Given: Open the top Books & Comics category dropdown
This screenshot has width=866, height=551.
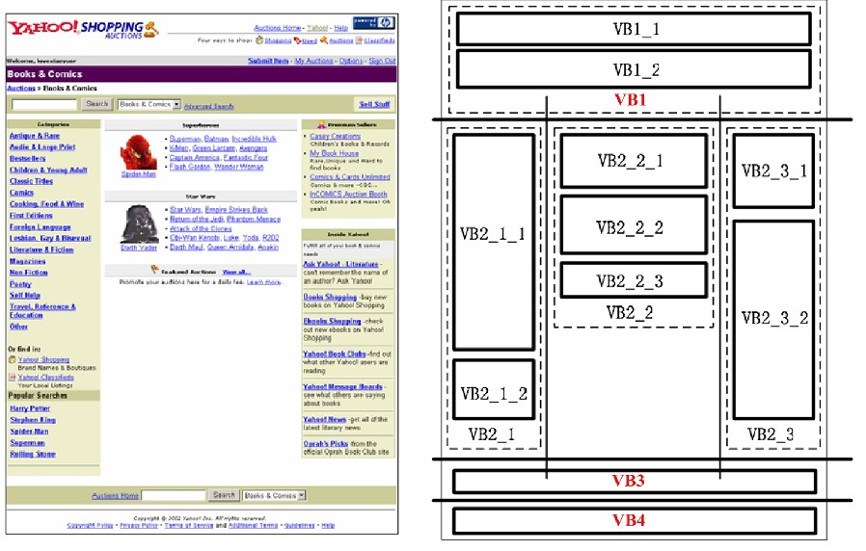Looking at the screenshot, I should [149, 104].
